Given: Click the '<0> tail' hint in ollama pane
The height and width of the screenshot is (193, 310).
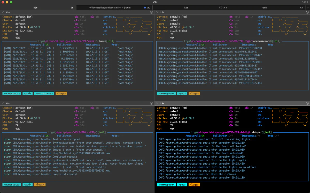Looking at the screenshot, I should pos(80,17).
